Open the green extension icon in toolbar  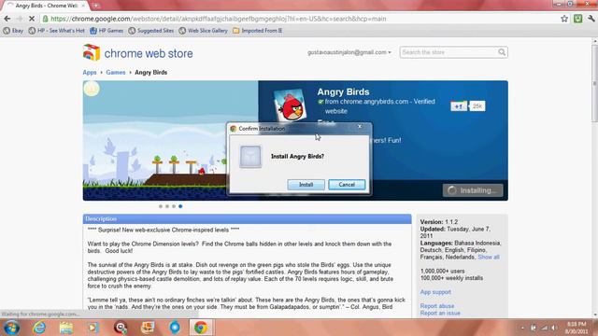pos(577,19)
